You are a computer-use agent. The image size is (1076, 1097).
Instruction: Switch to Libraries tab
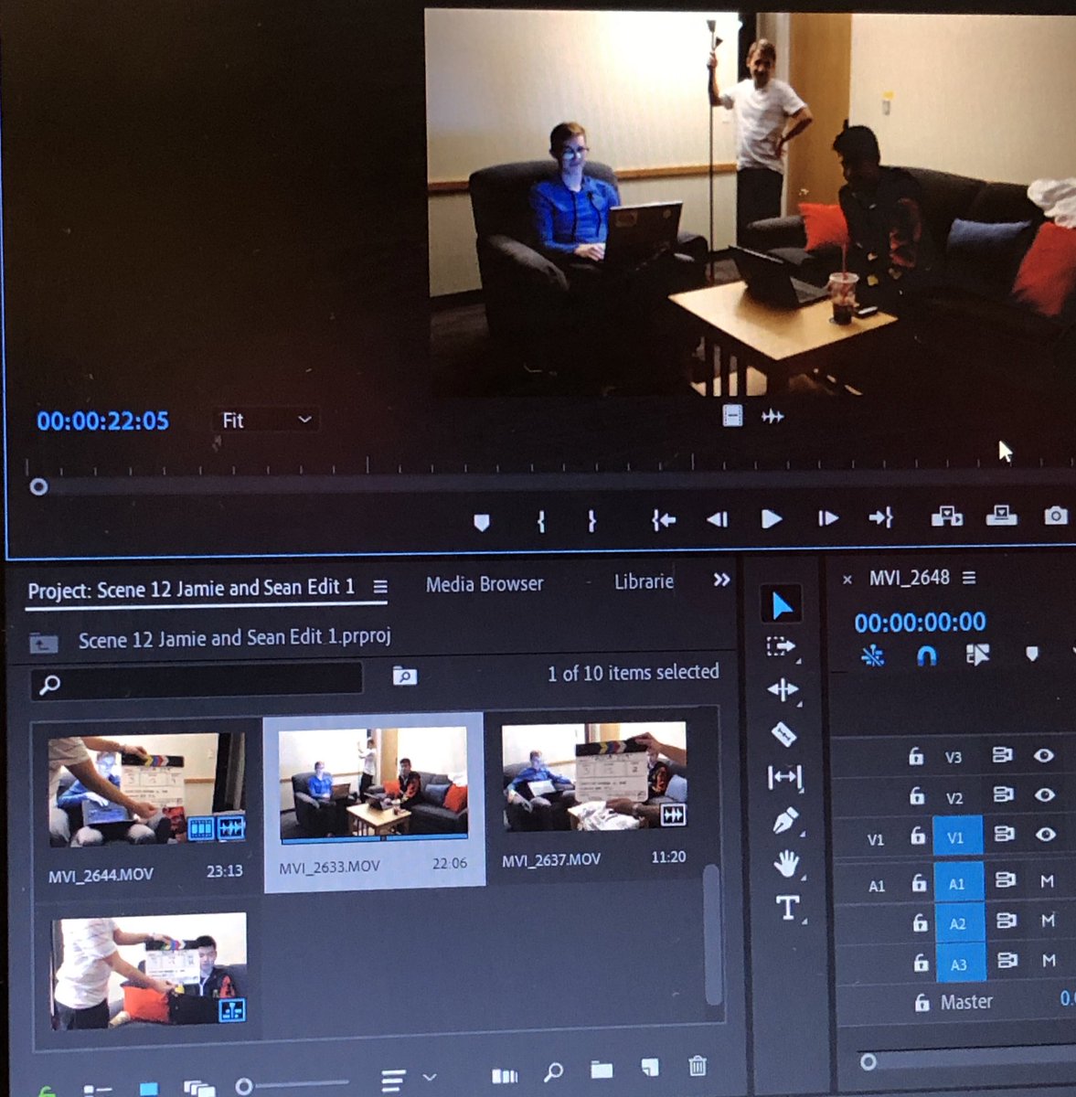tap(644, 581)
